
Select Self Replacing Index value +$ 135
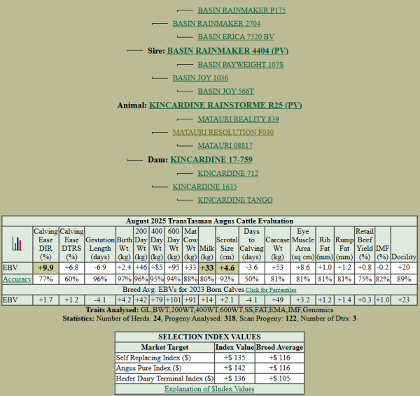234,358
